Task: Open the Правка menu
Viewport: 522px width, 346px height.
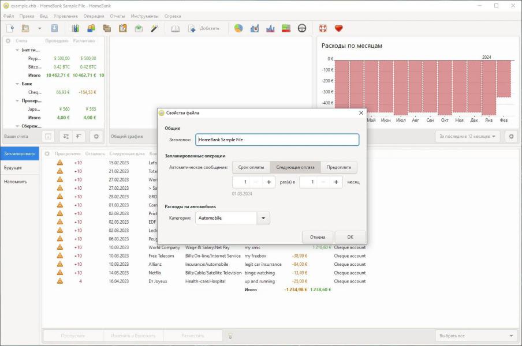Action: 27,16
